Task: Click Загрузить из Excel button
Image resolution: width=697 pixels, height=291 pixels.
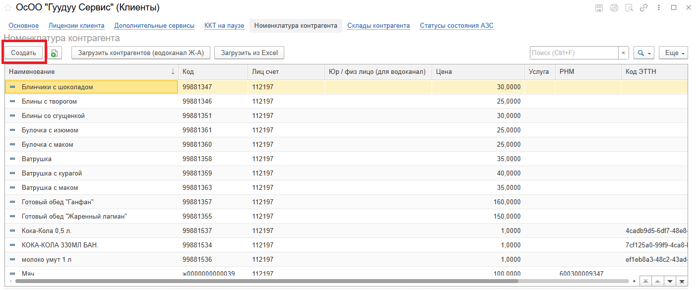Action: pyautogui.click(x=249, y=53)
